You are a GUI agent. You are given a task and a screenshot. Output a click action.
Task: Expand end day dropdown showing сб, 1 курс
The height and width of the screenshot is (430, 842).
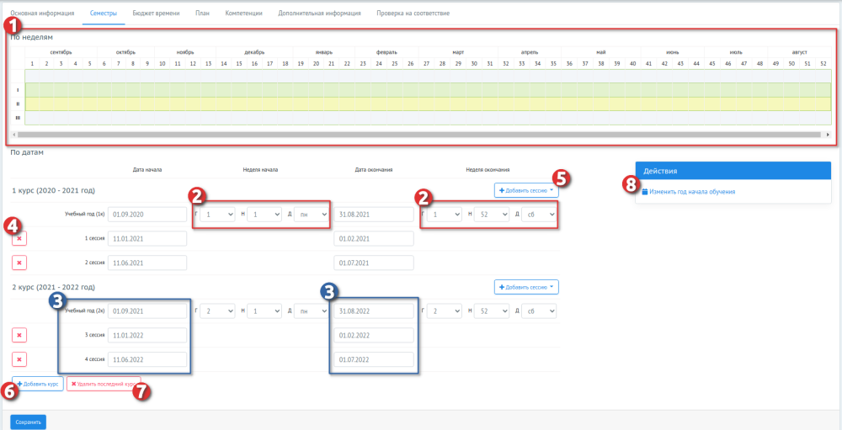point(539,215)
